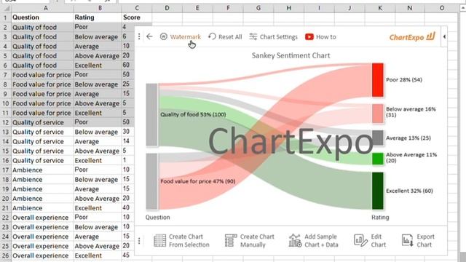Screen dimensions: 466x262
Task: Select column K header
Action: 380,8
